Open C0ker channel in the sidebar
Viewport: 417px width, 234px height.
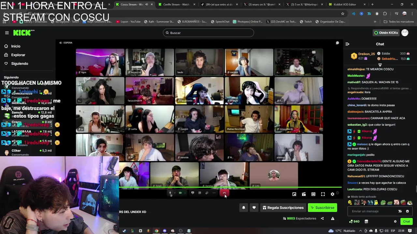(27, 152)
